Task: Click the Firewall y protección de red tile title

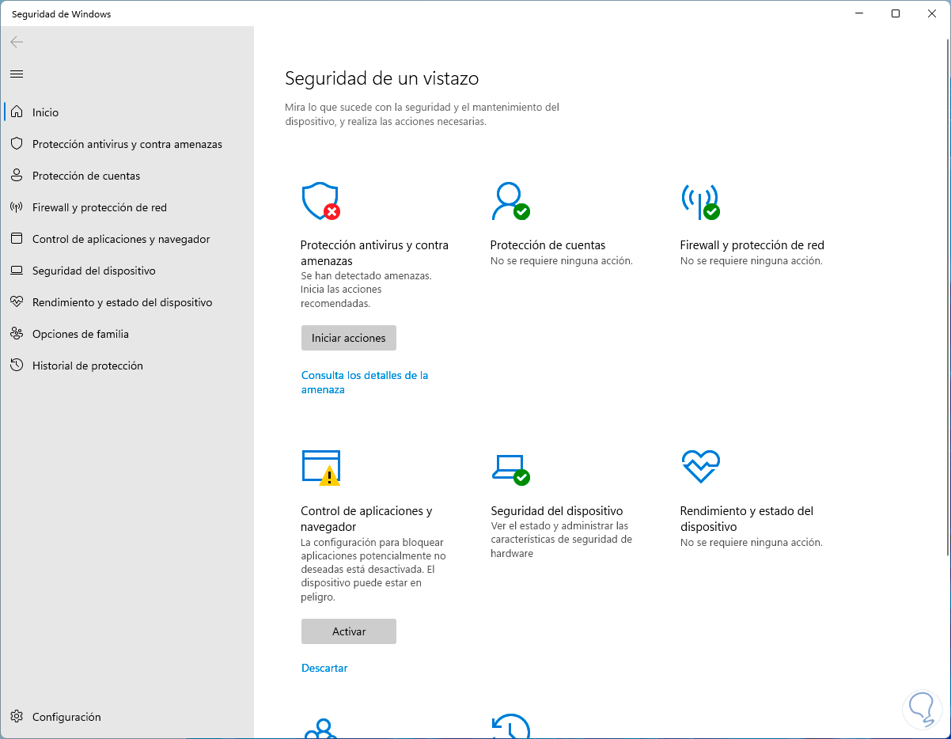Action: click(x=752, y=245)
